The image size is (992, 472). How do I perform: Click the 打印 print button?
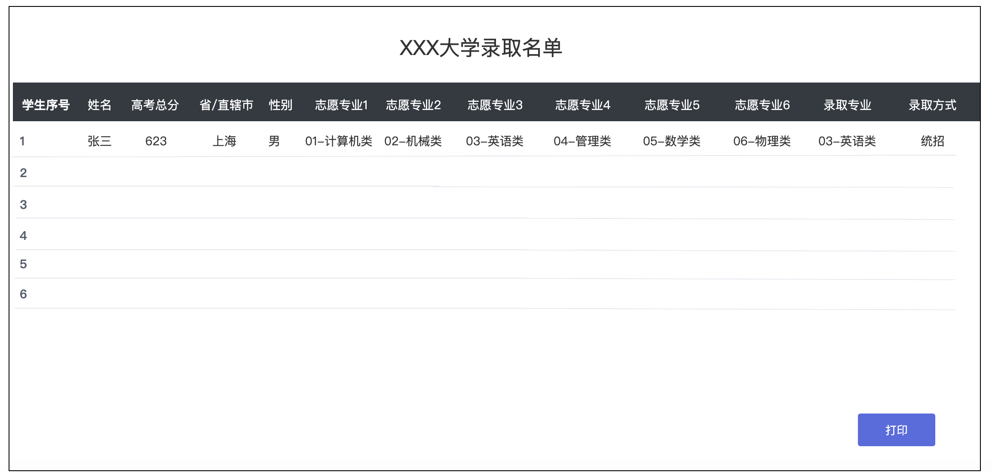coord(896,430)
